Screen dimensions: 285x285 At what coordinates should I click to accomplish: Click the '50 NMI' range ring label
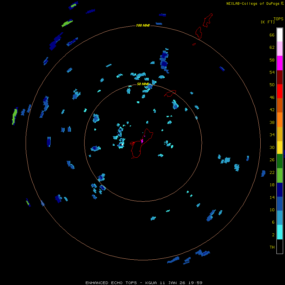pyautogui.click(x=143, y=84)
